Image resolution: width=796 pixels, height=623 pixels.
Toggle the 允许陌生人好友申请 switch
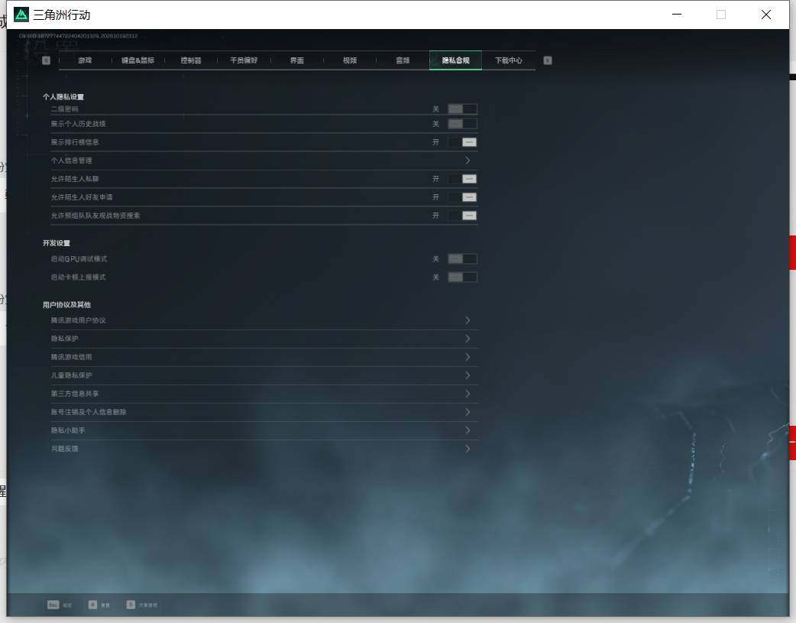tap(462, 197)
